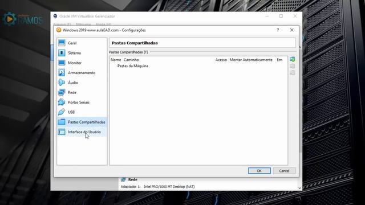365x205 pixels.
Task: Open Máquina menu in VirtualBox Gerenciador
Action: pos(83,24)
